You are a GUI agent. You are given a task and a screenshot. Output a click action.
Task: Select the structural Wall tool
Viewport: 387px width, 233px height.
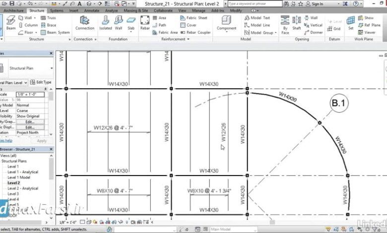[25, 18]
